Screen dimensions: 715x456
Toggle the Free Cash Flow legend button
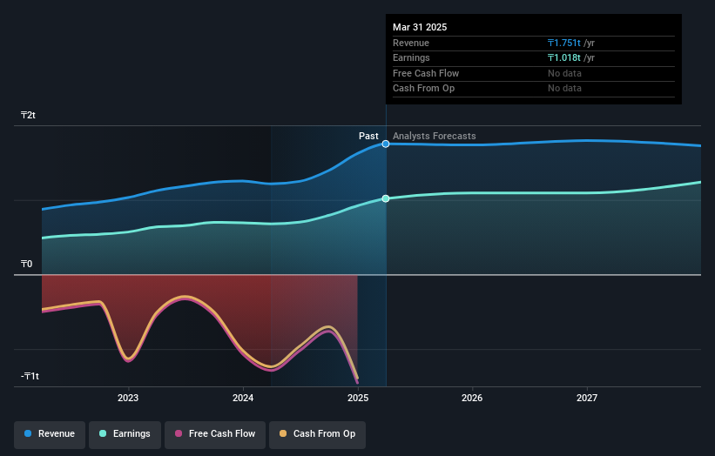coord(215,434)
